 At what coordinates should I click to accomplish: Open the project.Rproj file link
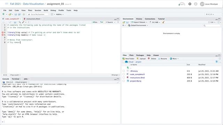[136, 81]
